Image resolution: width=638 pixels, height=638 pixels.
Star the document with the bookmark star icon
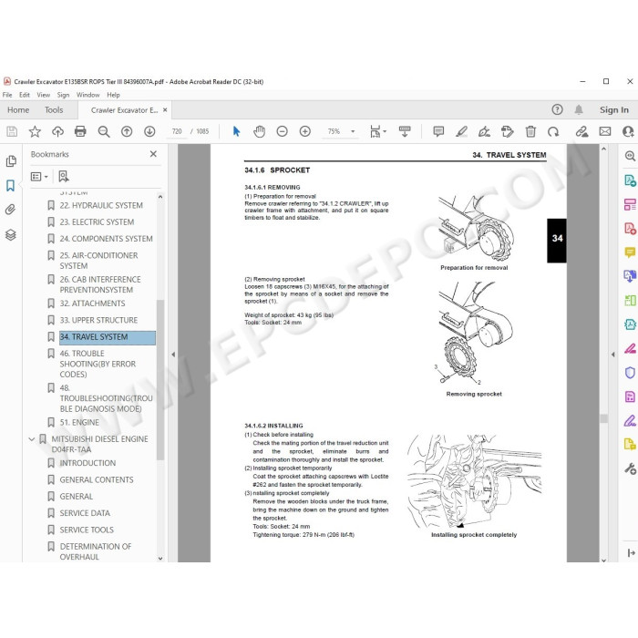coord(35,131)
